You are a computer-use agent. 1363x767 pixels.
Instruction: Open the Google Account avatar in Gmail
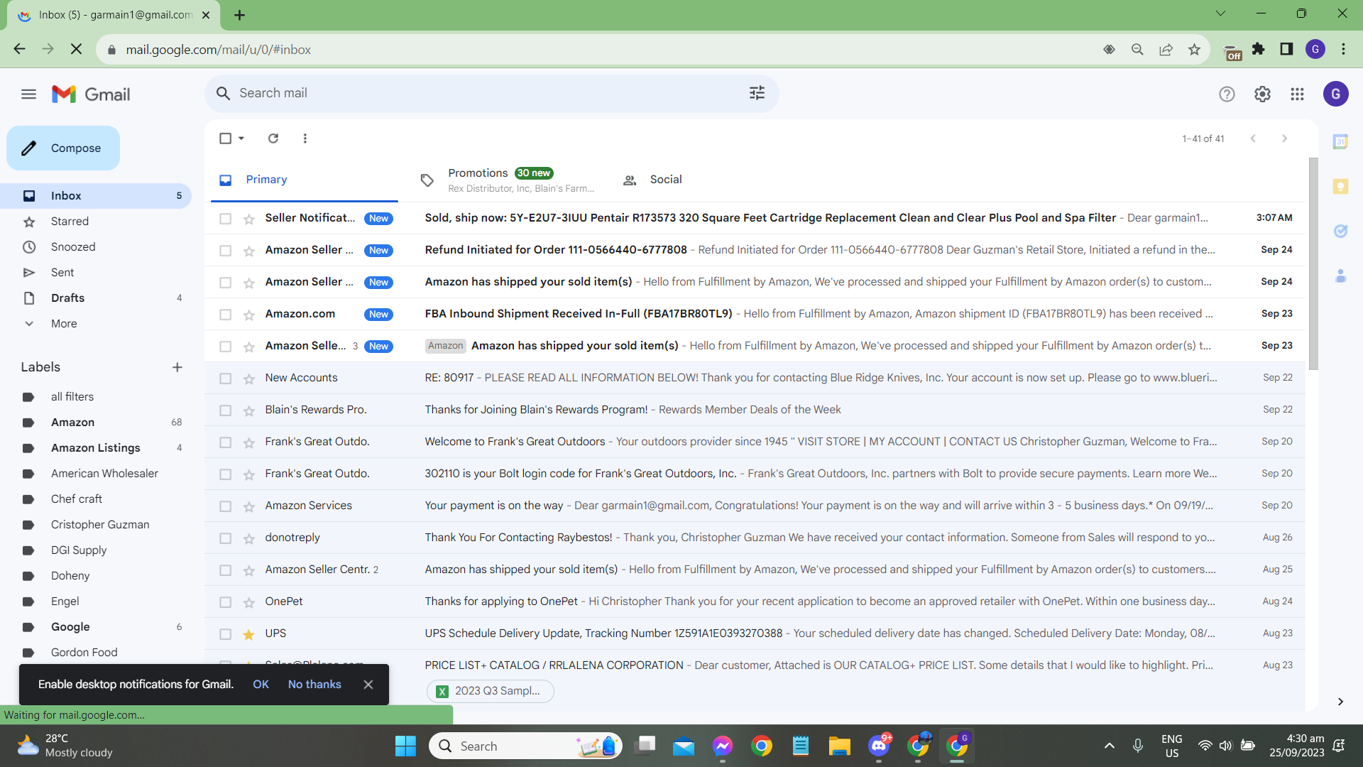1335,94
